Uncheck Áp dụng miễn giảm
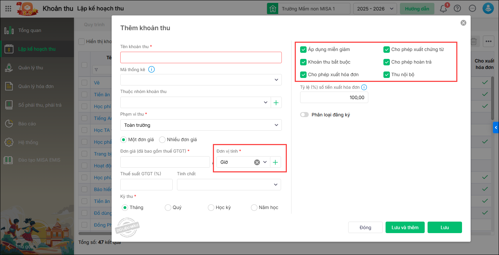Viewport: 499px width, 255px height. [303, 50]
